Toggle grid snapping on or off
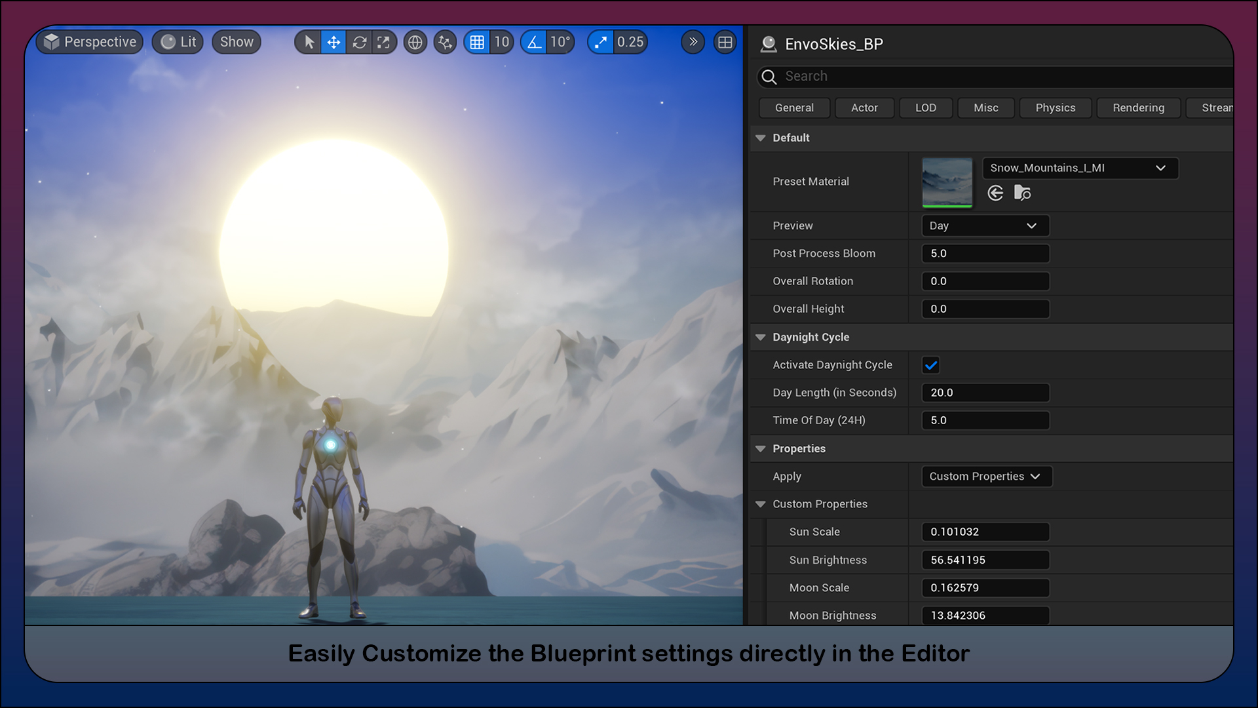This screenshot has width=1258, height=708. pos(477,41)
